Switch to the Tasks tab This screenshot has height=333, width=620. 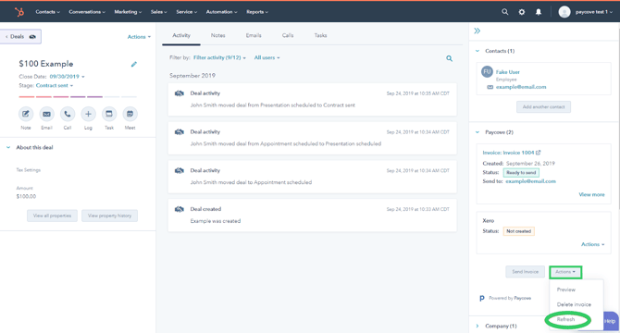click(x=320, y=35)
